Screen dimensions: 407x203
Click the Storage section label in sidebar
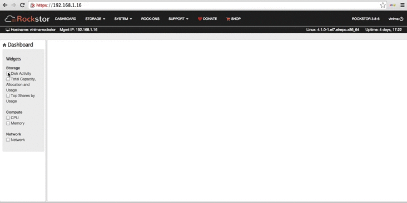13,68
